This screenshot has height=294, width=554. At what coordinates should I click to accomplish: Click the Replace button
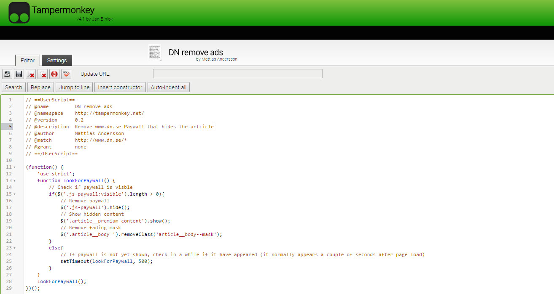point(40,87)
